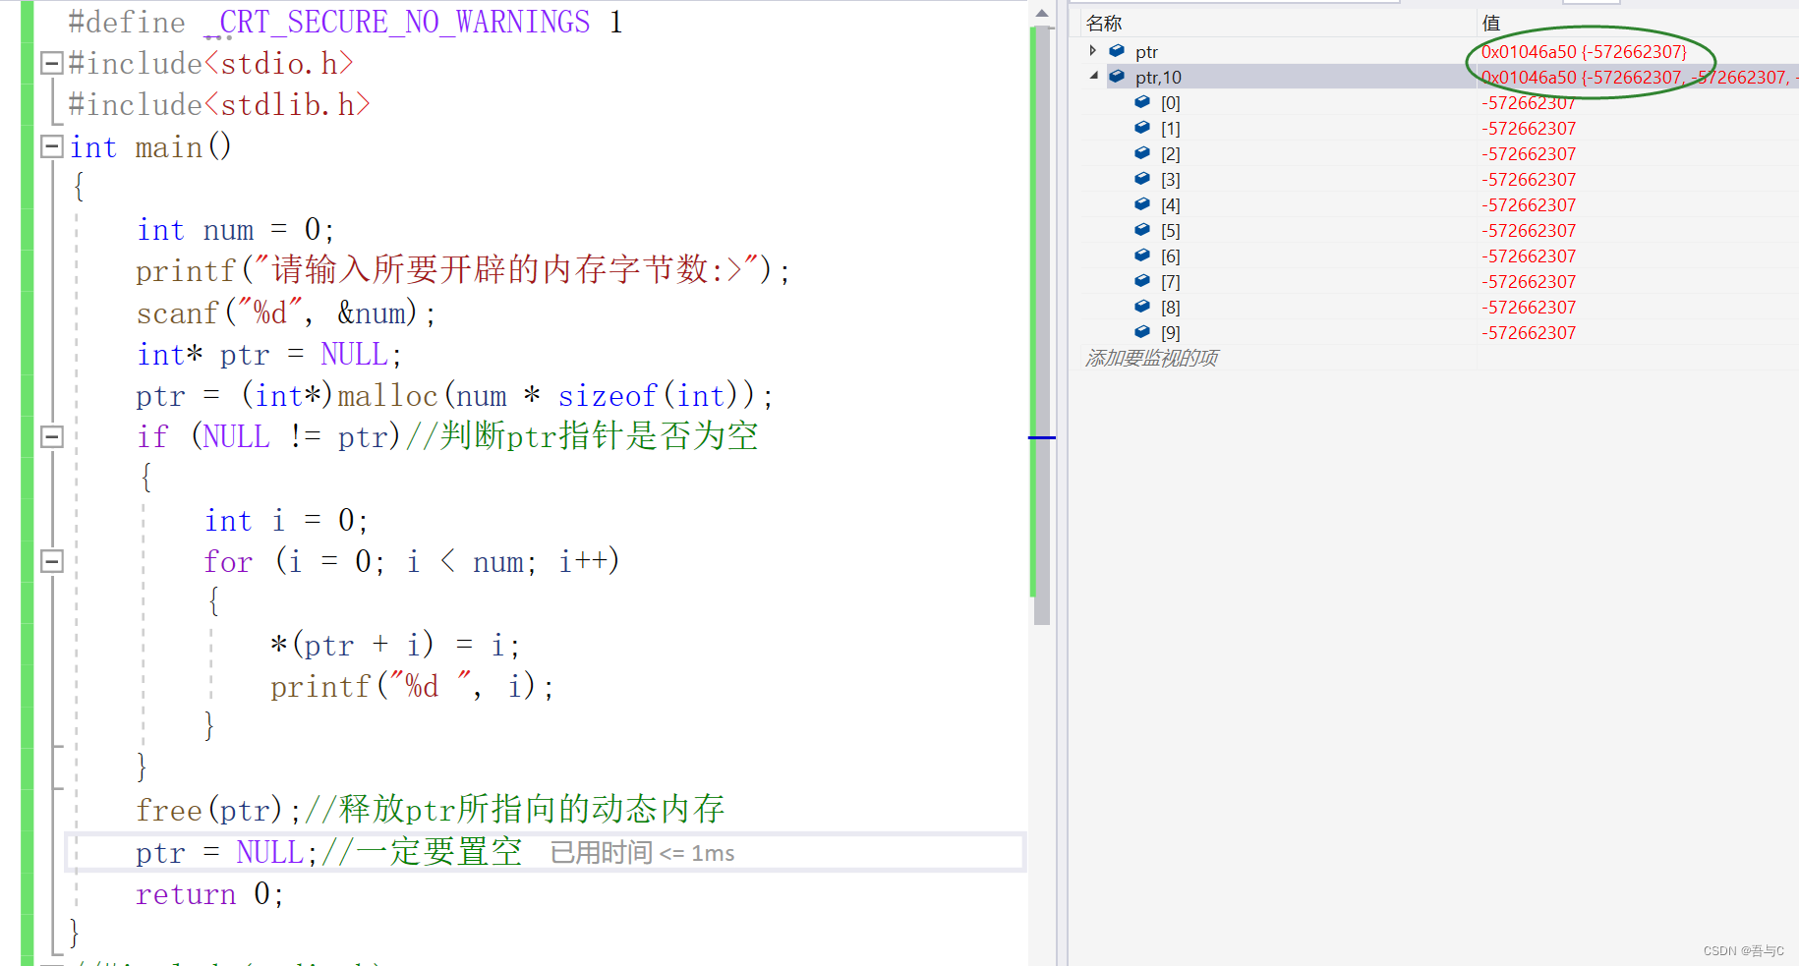Click the 名称 column header

1104,23
